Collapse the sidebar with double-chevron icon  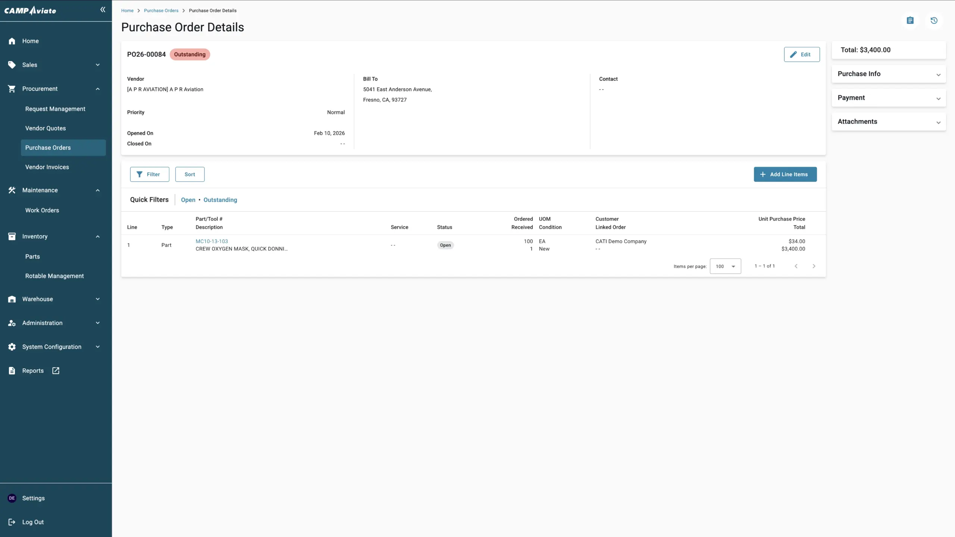click(x=103, y=10)
